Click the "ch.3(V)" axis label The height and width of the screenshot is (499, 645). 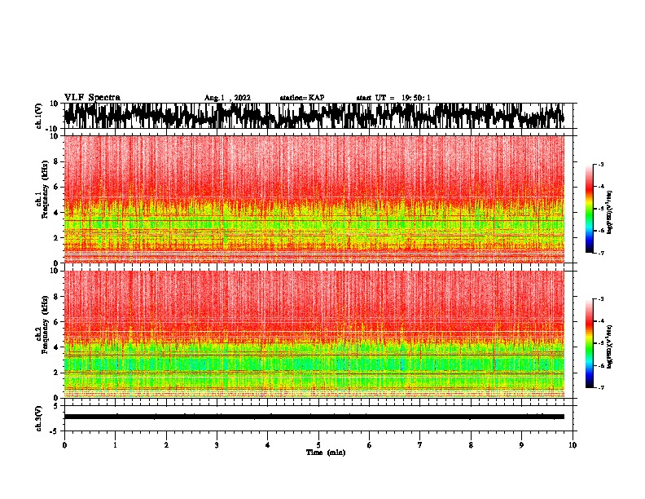39,418
